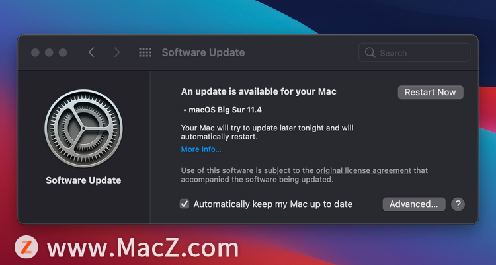Open help with the question mark button
This screenshot has width=496, height=265.
coord(458,204)
